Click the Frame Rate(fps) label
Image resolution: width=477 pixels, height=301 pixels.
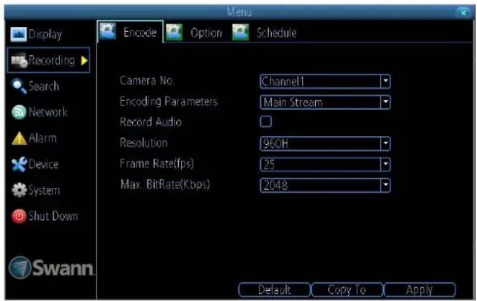point(156,163)
